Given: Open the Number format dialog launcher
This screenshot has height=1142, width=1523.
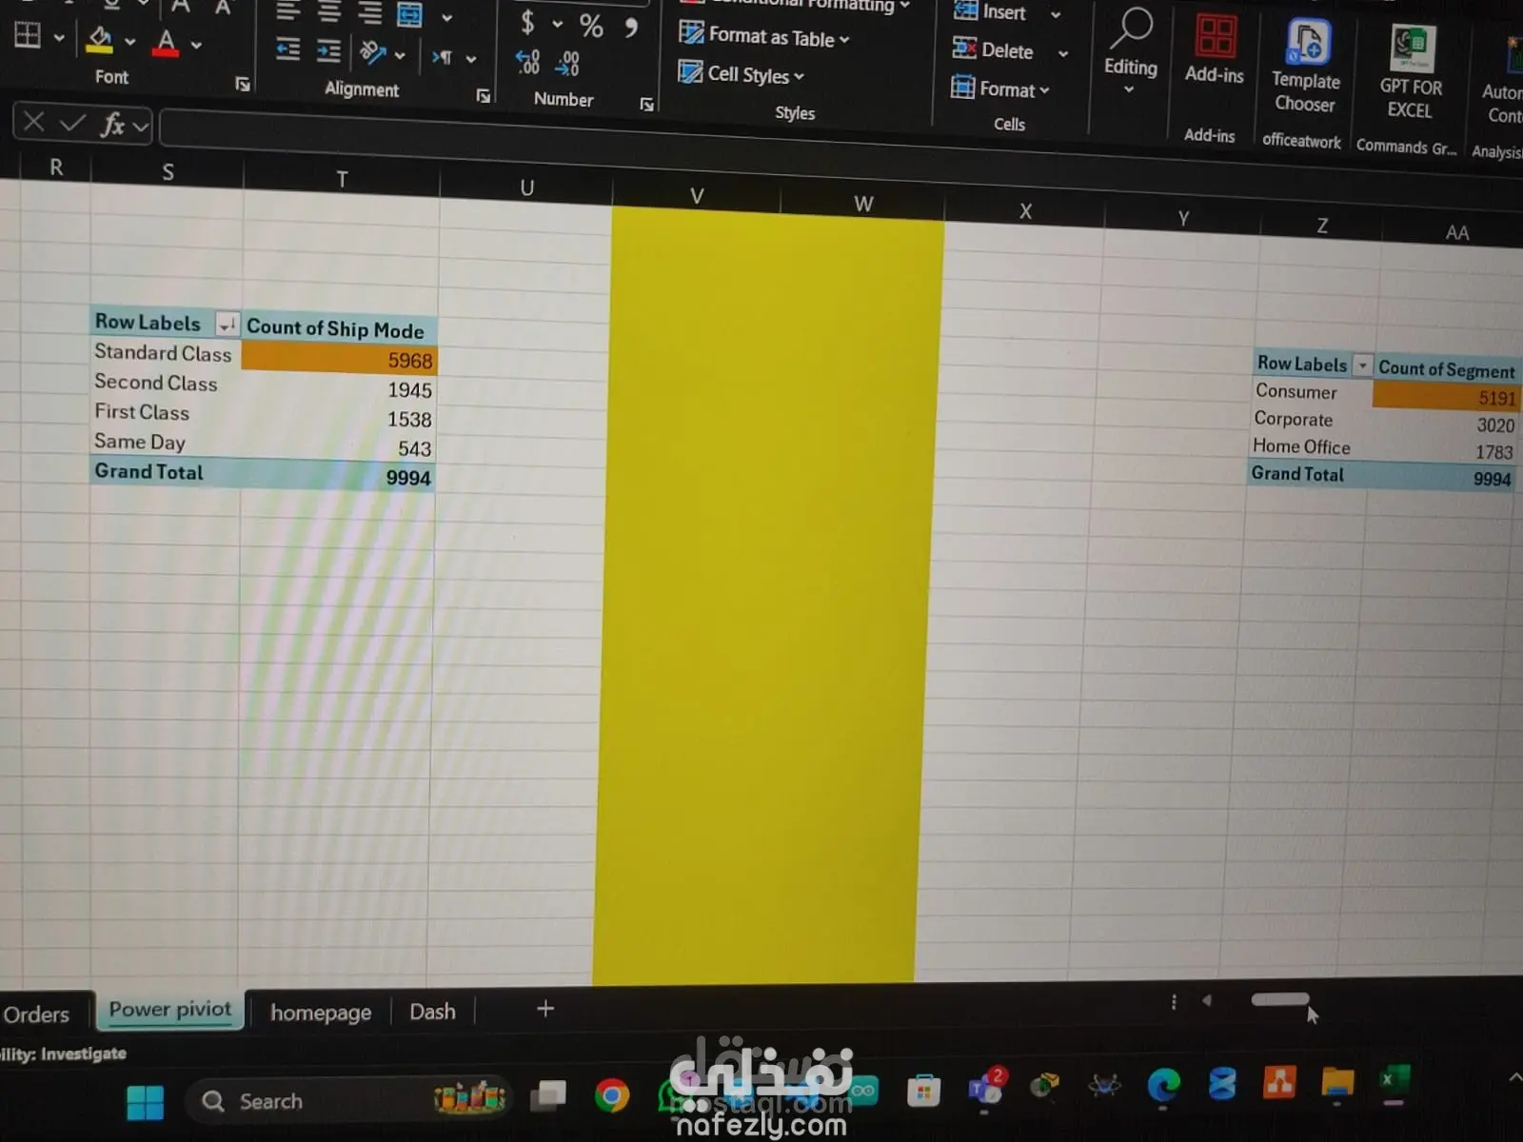Looking at the screenshot, I should tap(647, 104).
